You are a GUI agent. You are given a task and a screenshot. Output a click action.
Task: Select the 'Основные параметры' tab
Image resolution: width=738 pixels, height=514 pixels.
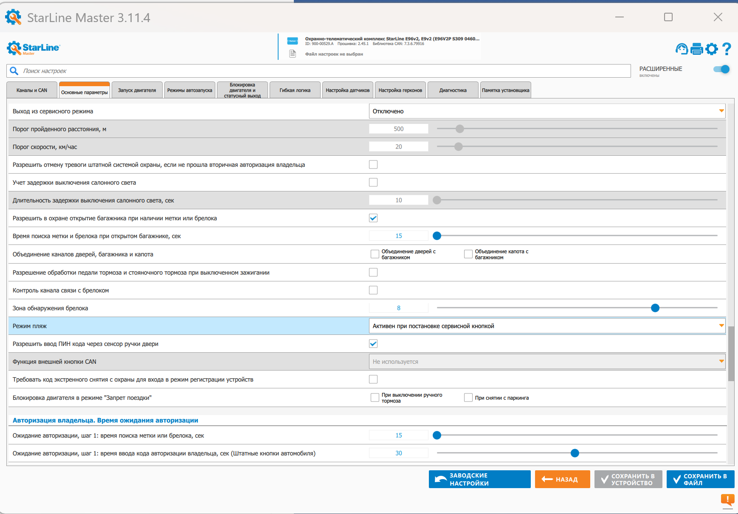[85, 90]
